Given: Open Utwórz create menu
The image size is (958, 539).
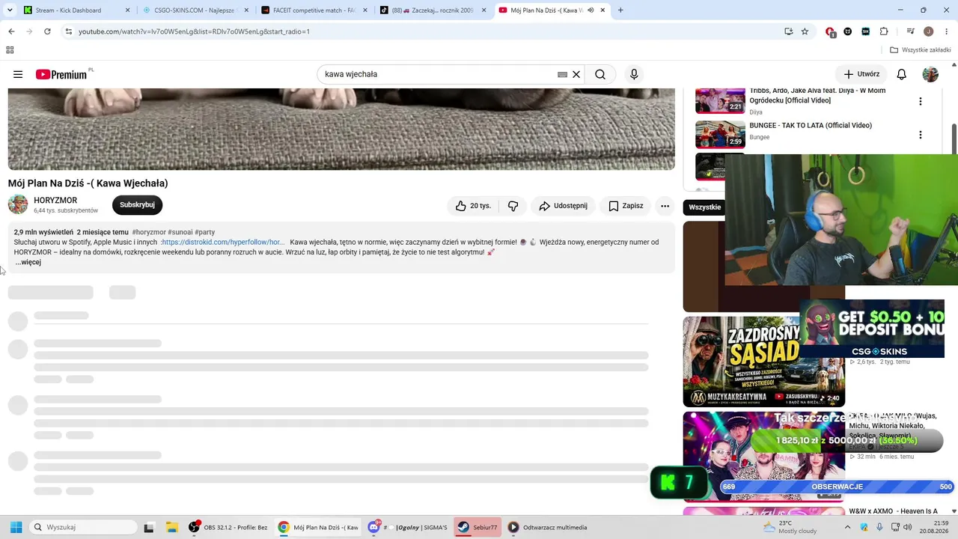Looking at the screenshot, I should [x=861, y=74].
